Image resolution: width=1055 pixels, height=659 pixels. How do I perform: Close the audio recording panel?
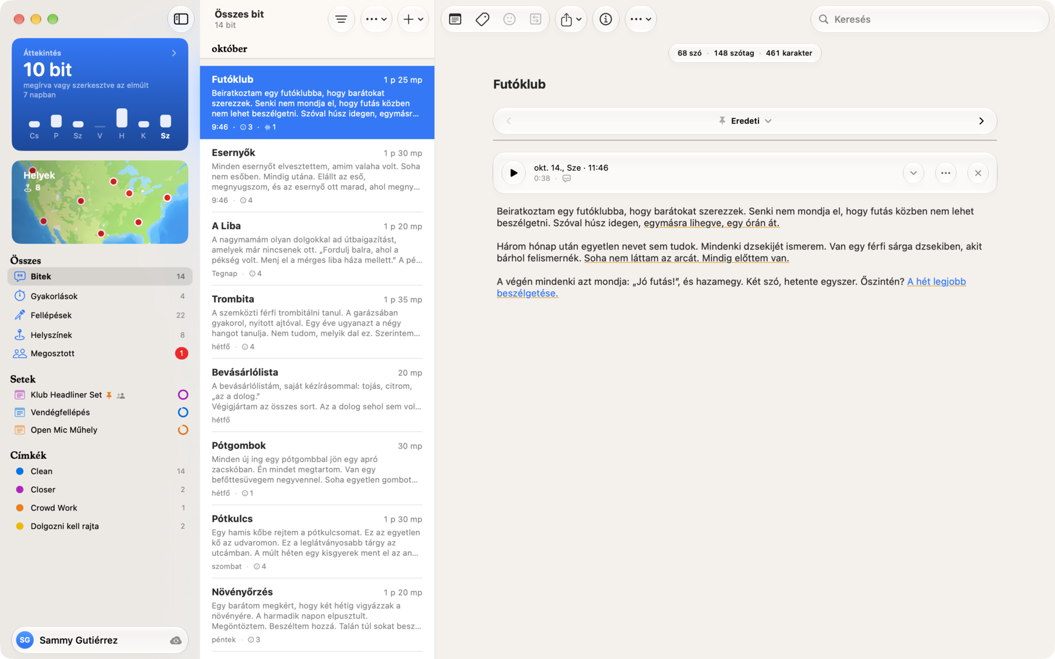(978, 173)
